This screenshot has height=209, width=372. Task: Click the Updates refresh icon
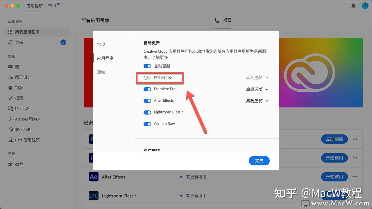(x=10, y=42)
